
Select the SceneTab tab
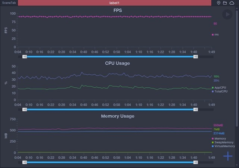9,3
